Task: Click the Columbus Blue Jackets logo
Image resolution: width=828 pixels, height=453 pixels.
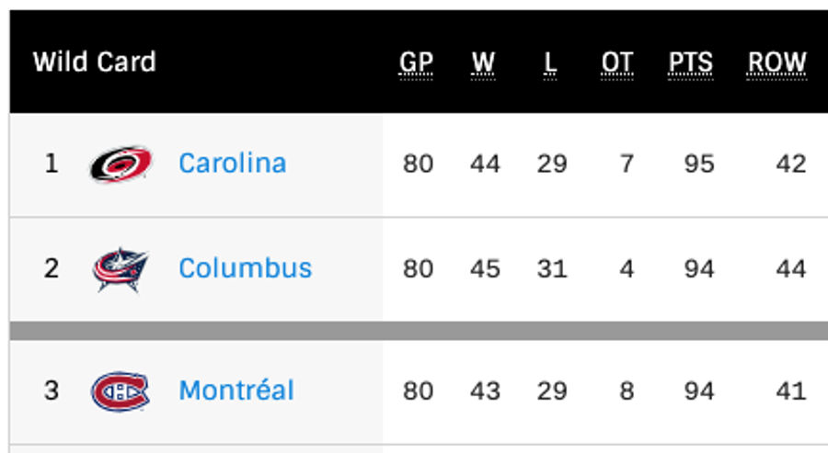Action: 121,269
